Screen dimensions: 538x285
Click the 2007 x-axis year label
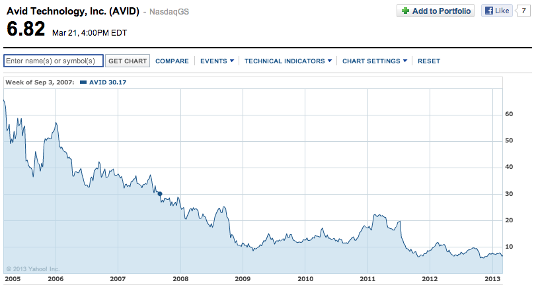(118, 279)
